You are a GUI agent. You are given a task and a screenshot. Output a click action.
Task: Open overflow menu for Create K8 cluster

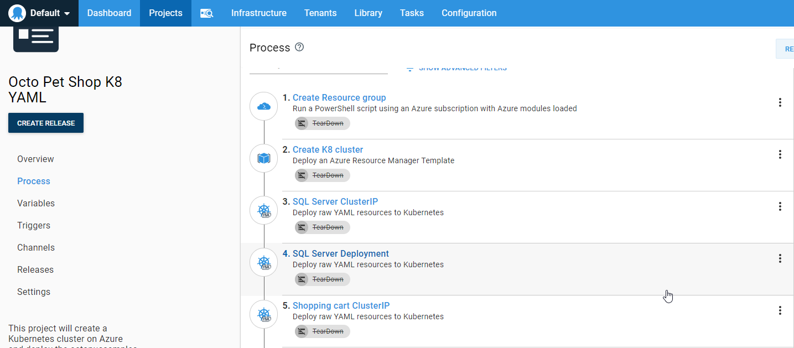pos(780,154)
